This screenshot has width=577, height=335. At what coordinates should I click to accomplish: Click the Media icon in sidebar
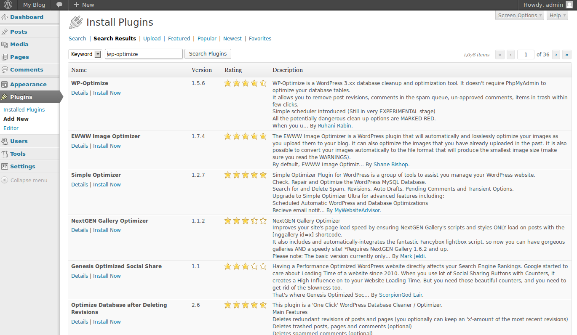pos(5,45)
